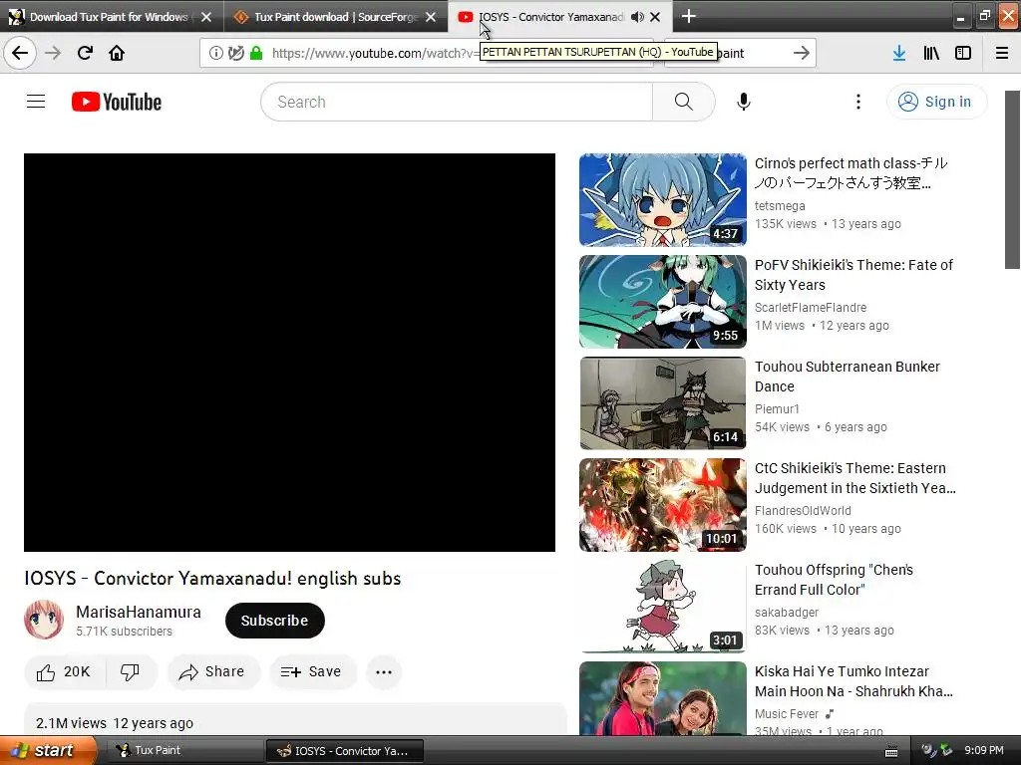Toggle the browser sidebar icon
The width and height of the screenshot is (1021, 765).
click(963, 53)
